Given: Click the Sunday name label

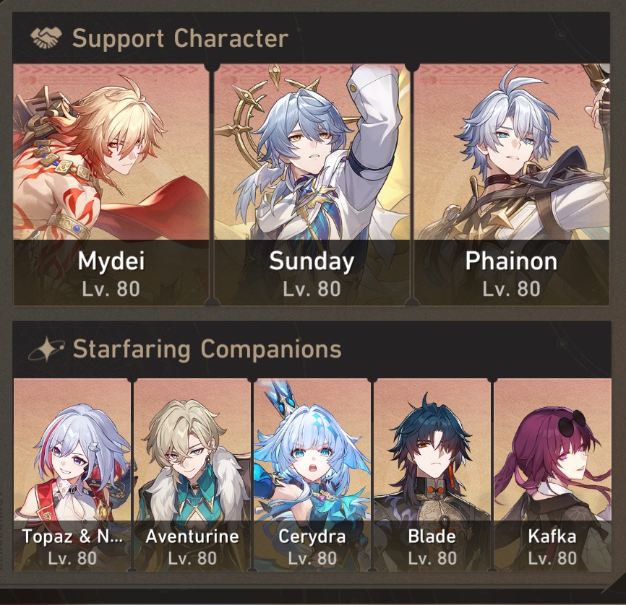Looking at the screenshot, I should (312, 261).
